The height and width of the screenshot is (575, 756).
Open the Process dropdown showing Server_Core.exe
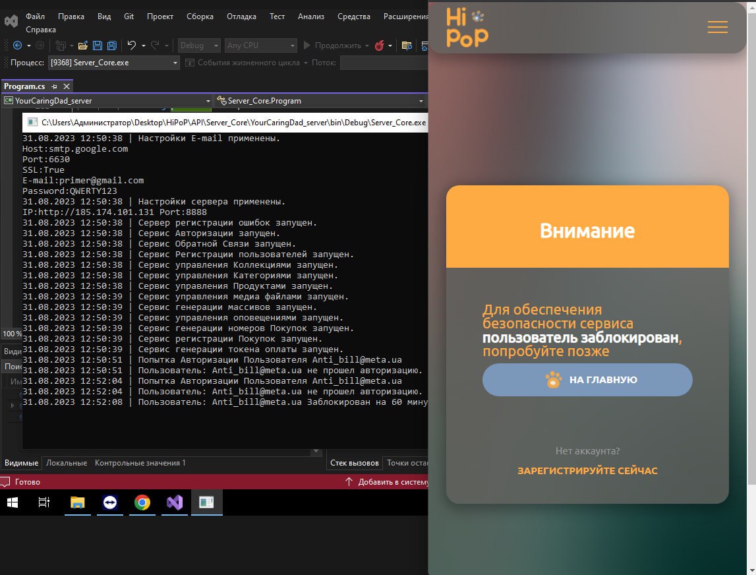coord(175,63)
